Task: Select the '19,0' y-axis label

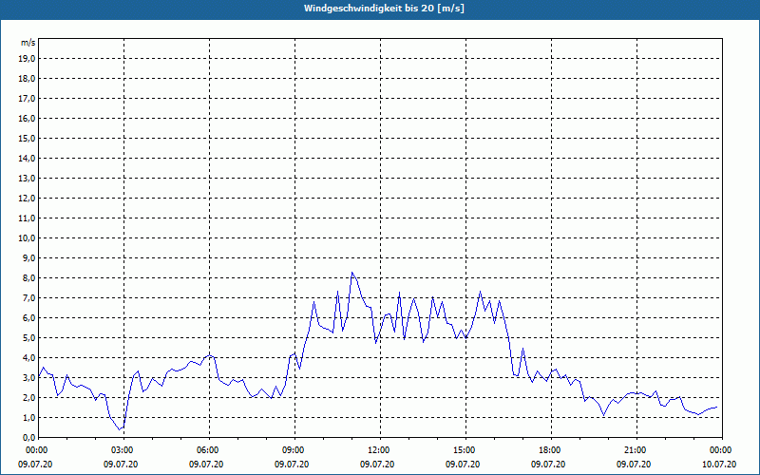Action: pyautogui.click(x=27, y=59)
